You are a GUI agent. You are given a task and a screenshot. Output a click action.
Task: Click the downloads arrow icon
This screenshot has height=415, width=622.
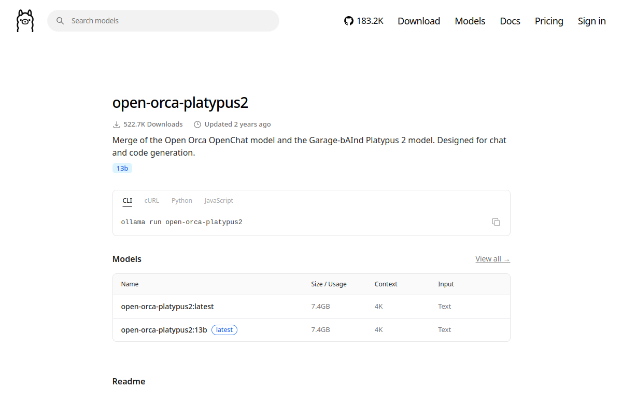coord(117,125)
